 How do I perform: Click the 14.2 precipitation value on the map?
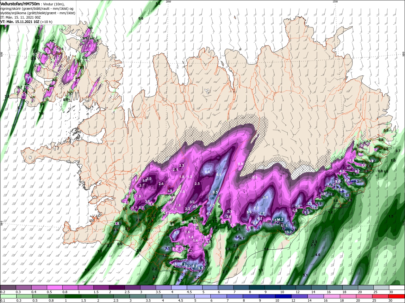(280, 219)
